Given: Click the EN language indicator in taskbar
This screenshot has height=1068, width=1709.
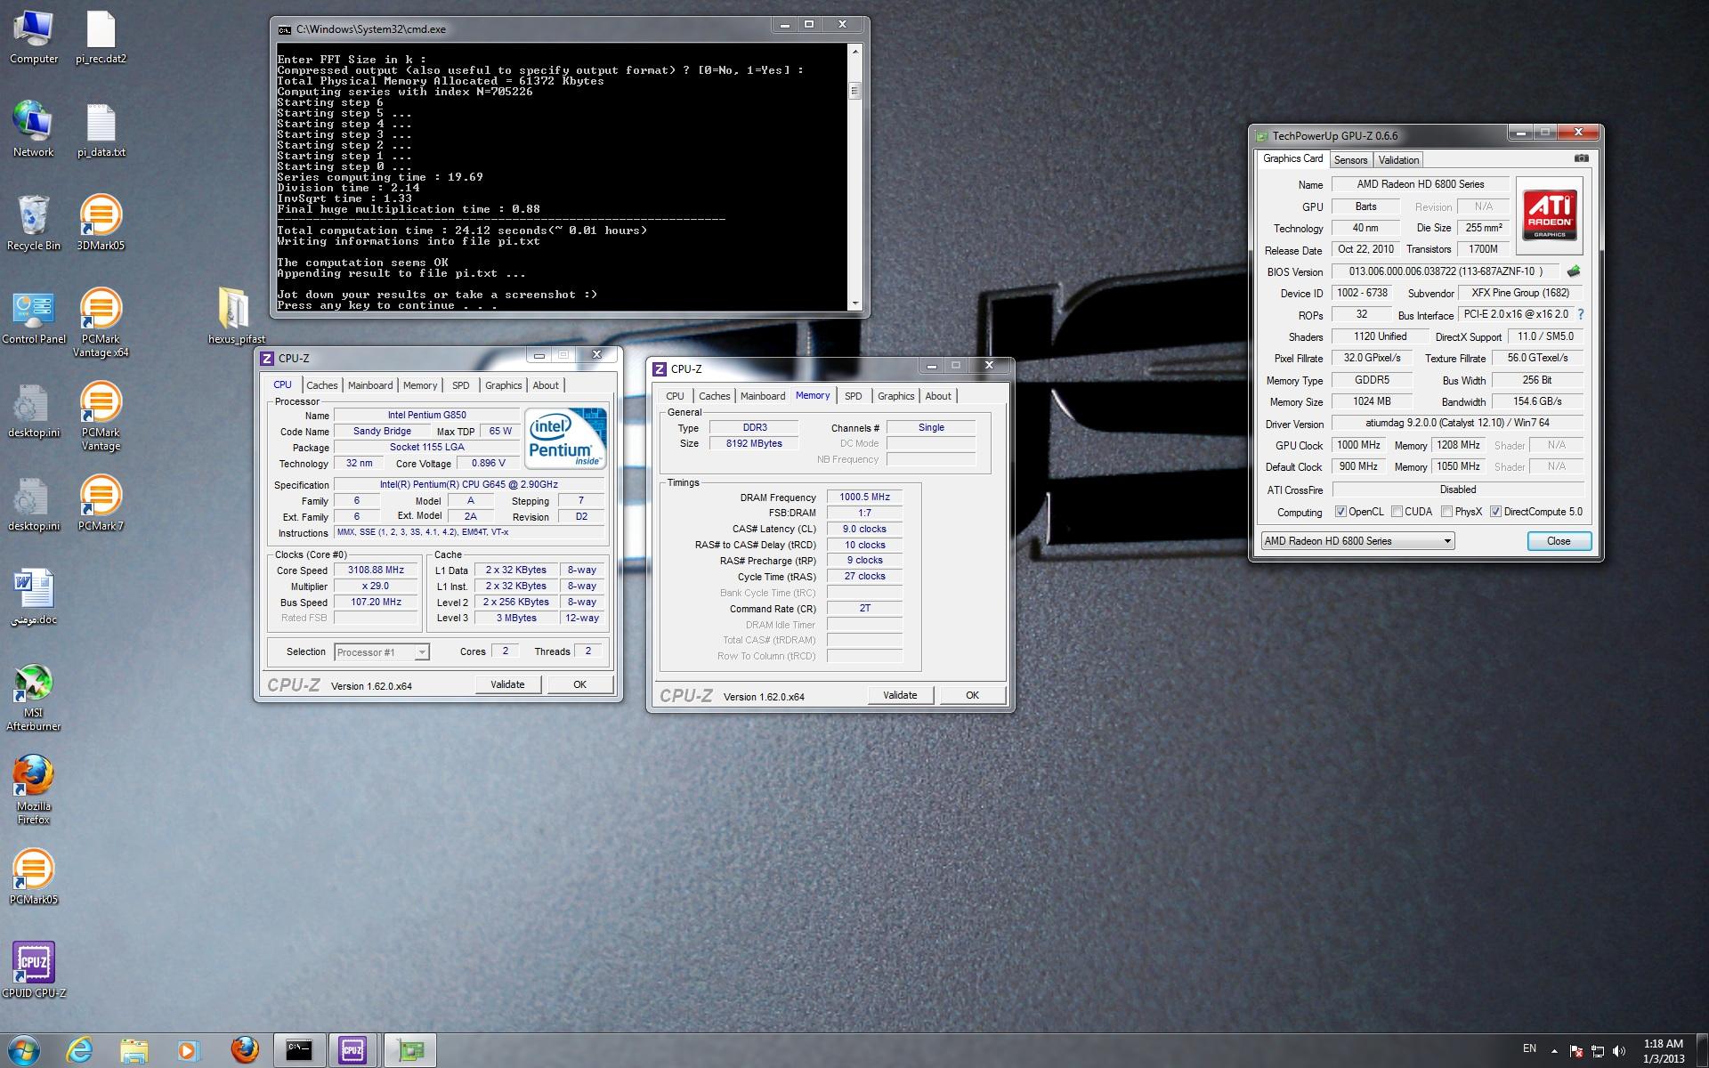Looking at the screenshot, I should pyautogui.click(x=1529, y=1048).
